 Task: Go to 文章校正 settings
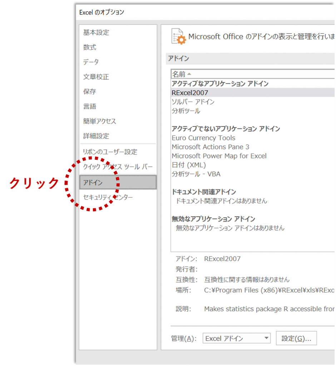point(96,77)
